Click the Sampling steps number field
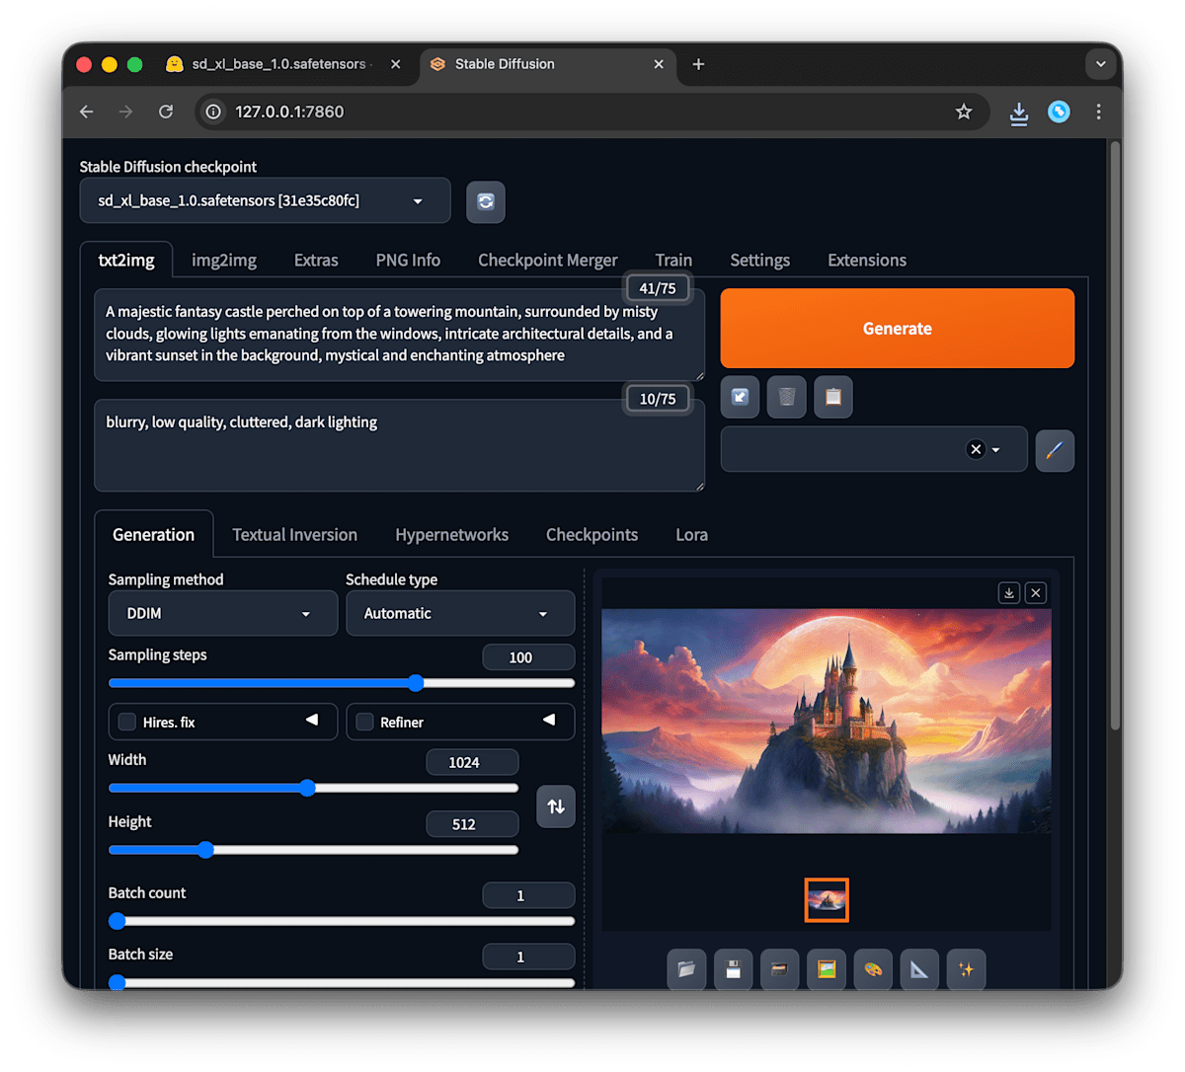The width and height of the screenshot is (1185, 1072). (528, 657)
